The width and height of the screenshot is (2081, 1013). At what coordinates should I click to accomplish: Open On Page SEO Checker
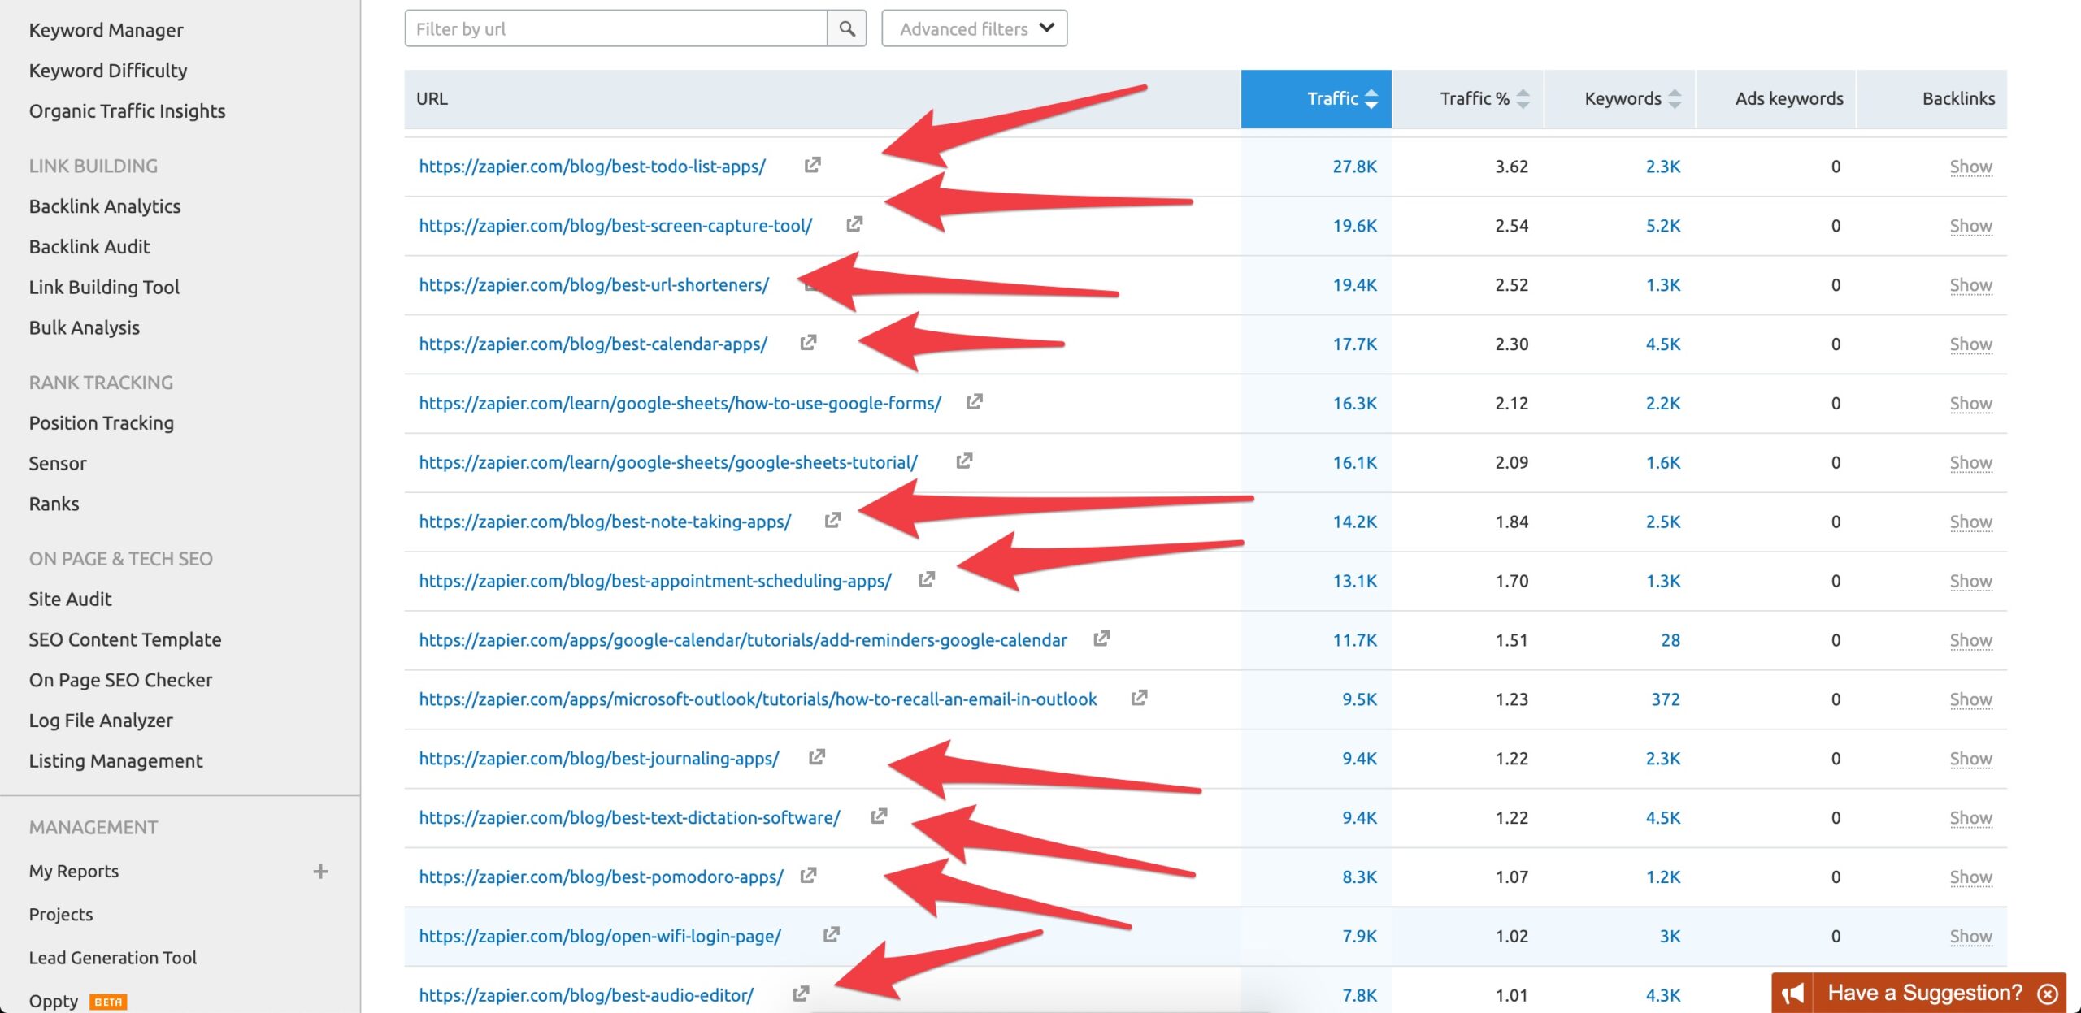click(x=121, y=681)
